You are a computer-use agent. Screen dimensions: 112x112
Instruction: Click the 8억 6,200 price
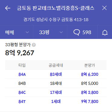pyautogui.click(x=90, y=74)
